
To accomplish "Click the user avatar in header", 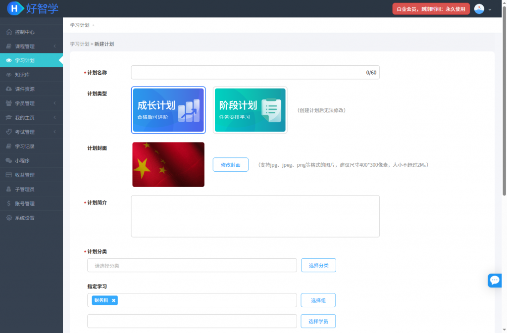I will coord(479,9).
